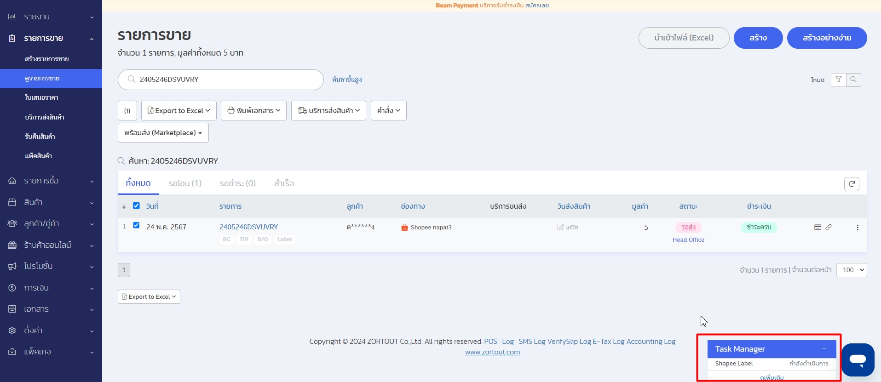The height and width of the screenshot is (382, 881).
Task: Open the พร้อมส่ง (Marketplace) dropdown
Action: click(x=163, y=133)
